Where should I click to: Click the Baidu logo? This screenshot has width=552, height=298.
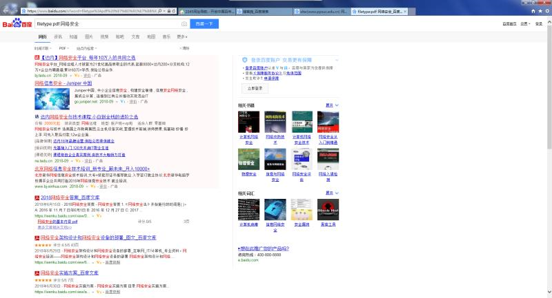(x=17, y=23)
